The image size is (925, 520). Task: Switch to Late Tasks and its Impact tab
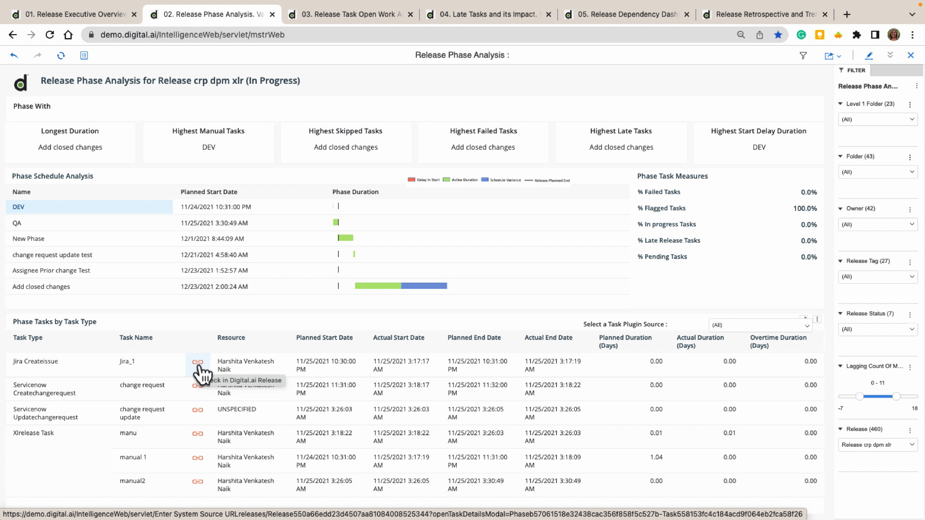pos(488,14)
